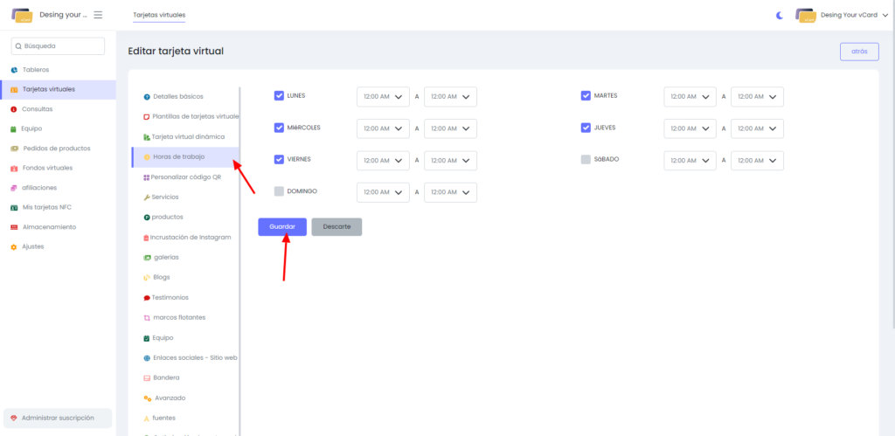Open LUNES start time dropdown

(383, 97)
